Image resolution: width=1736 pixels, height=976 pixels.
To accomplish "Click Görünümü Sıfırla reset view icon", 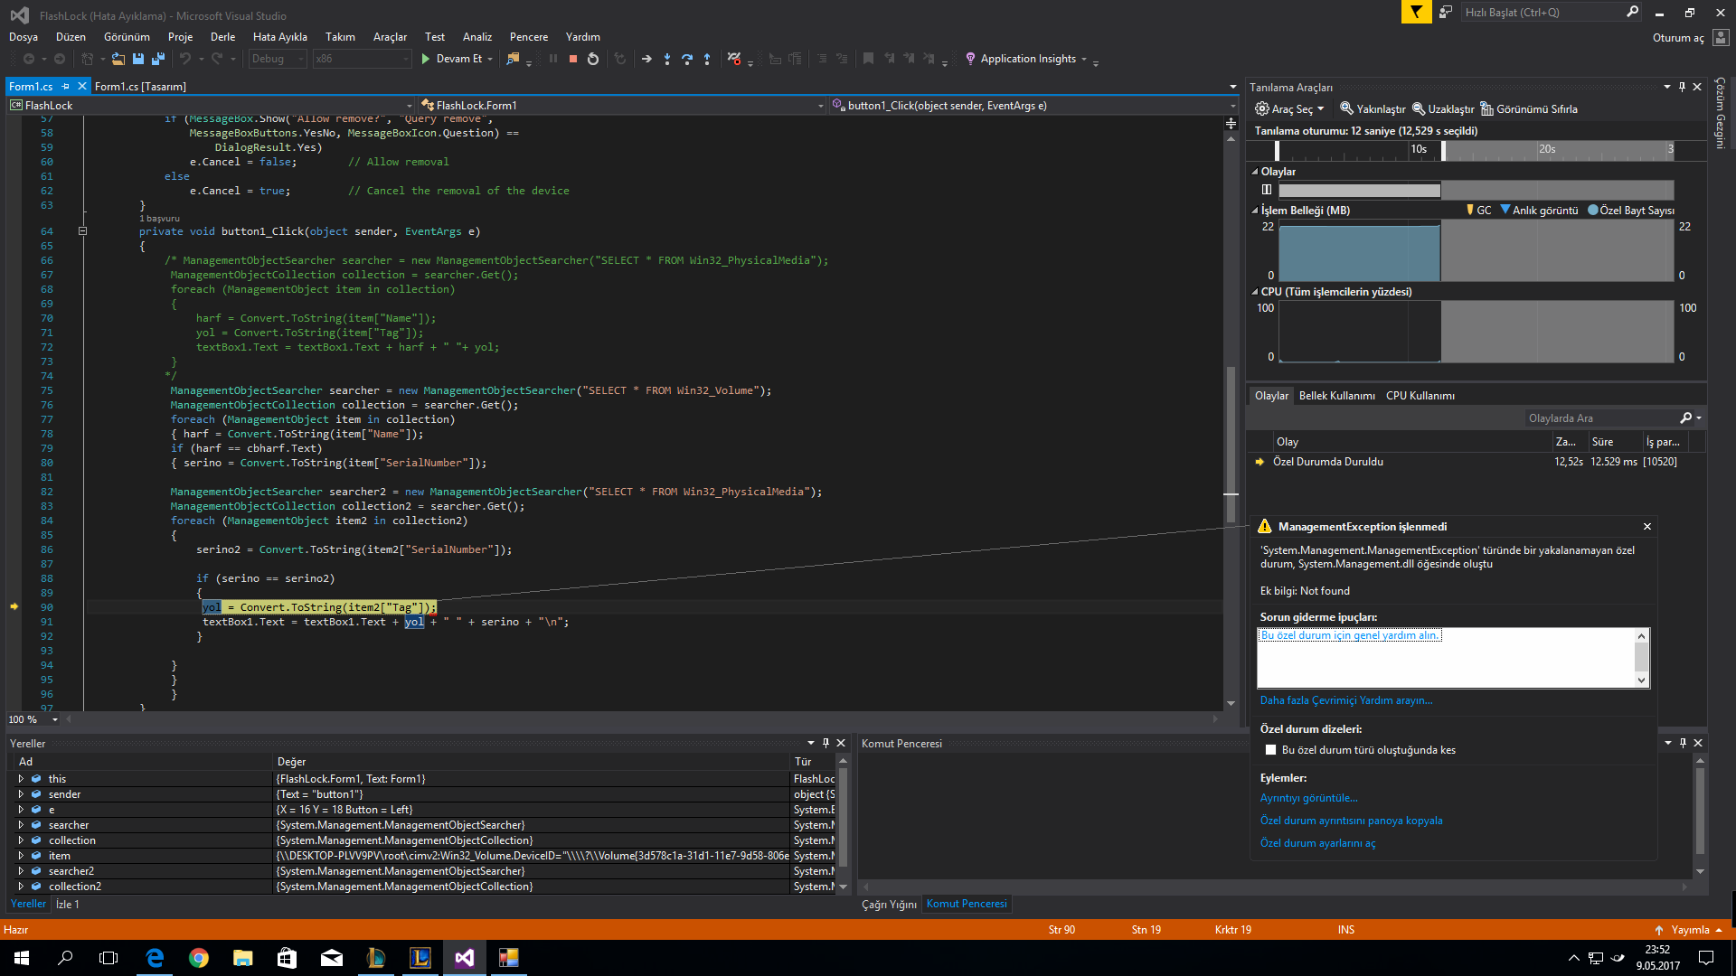I will (1486, 108).
